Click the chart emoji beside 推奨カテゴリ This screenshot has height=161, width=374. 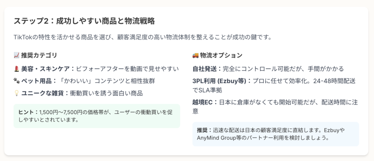pos(16,56)
